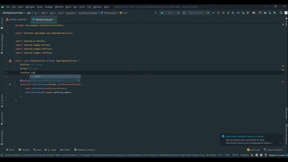Click the account avatar icon in toolbar
This screenshot has height=162, width=288.
pos(286,13)
